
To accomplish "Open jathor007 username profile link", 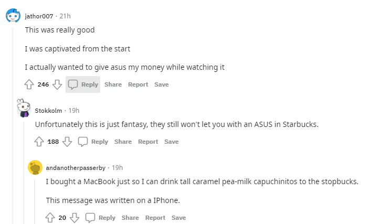I will coord(39,16).
